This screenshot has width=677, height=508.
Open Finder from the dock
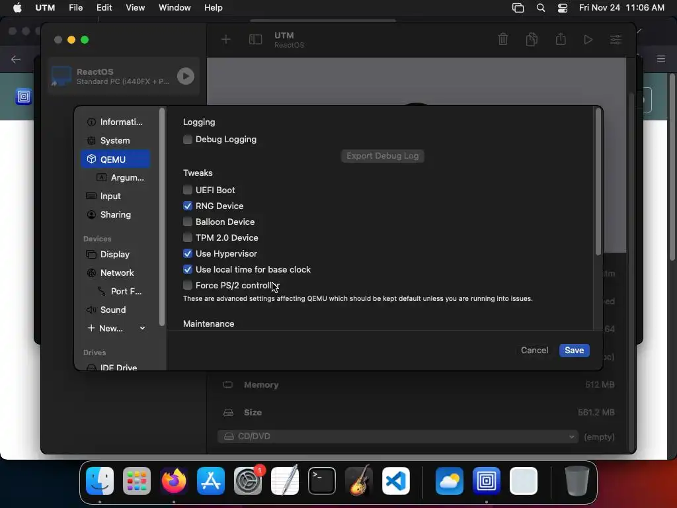(x=100, y=481)
